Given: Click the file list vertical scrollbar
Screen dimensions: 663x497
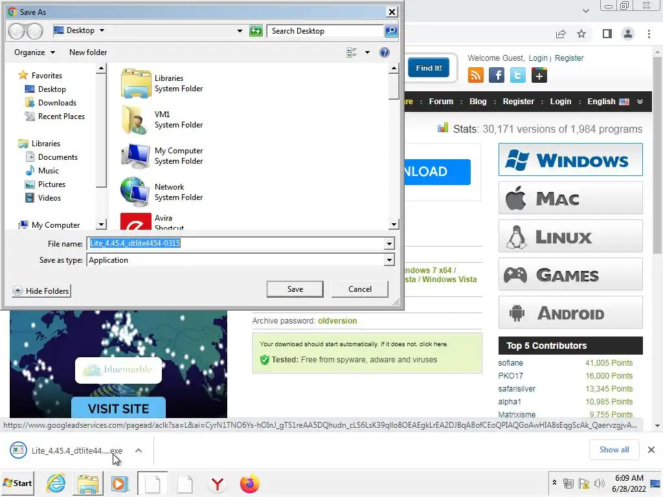Looking at the screenshot, I should pos(394,146).
